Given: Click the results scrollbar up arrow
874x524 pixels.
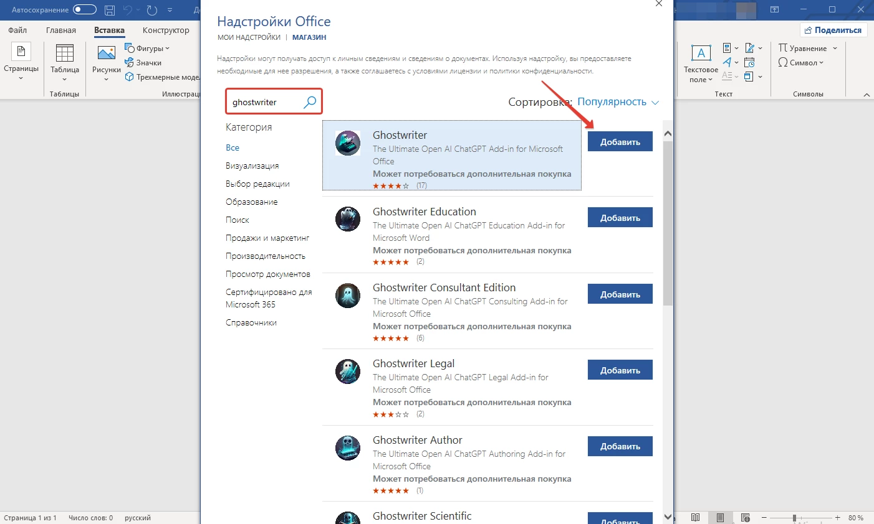Looking at the screenshot, I should 668,133.
